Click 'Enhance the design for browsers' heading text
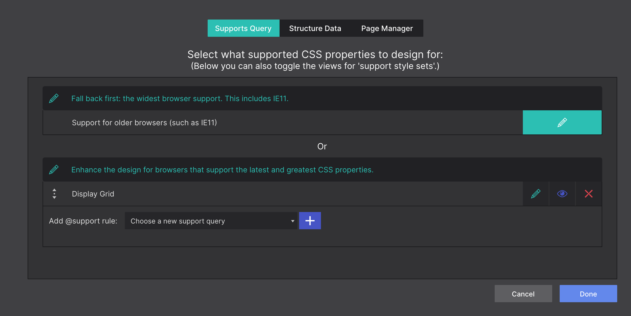The height and width of the screenshot is (316, 631). point(222,170)
